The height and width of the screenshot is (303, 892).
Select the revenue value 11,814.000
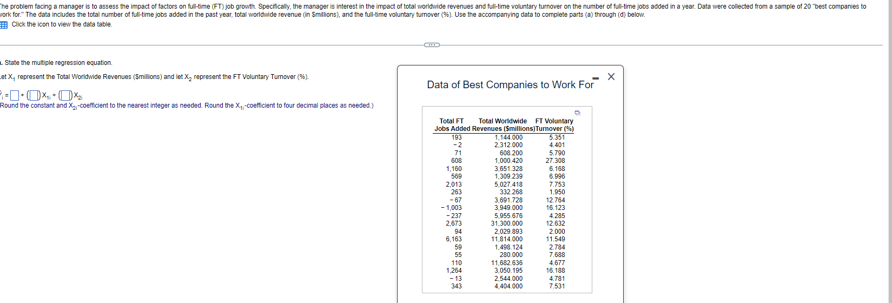click(x=507, y=239)
